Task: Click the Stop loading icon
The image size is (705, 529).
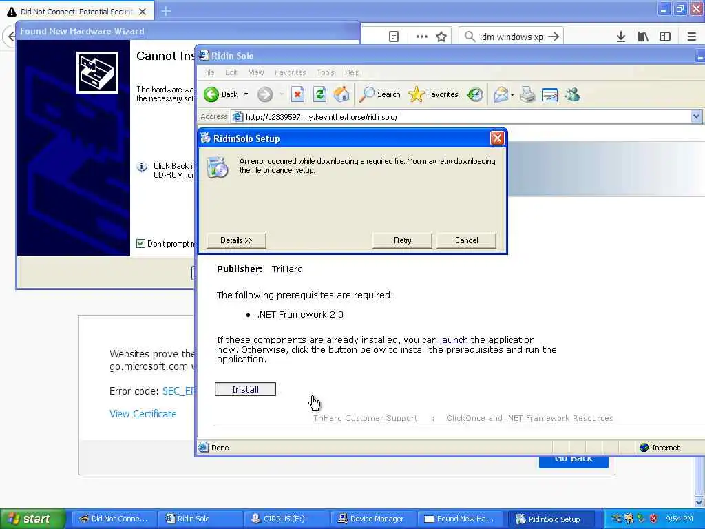Action: point(297,94)
